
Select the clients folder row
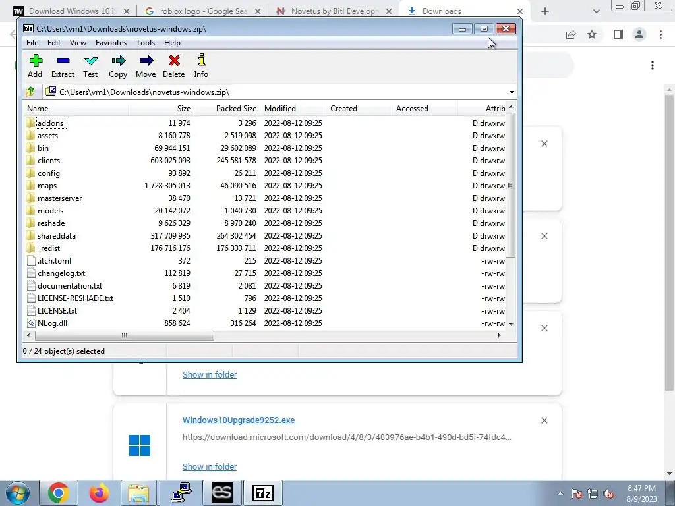click(x=265, y=161)
